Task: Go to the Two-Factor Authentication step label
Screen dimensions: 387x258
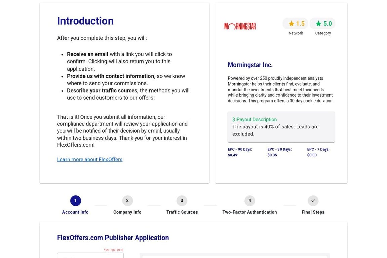Action: (250, 212)
